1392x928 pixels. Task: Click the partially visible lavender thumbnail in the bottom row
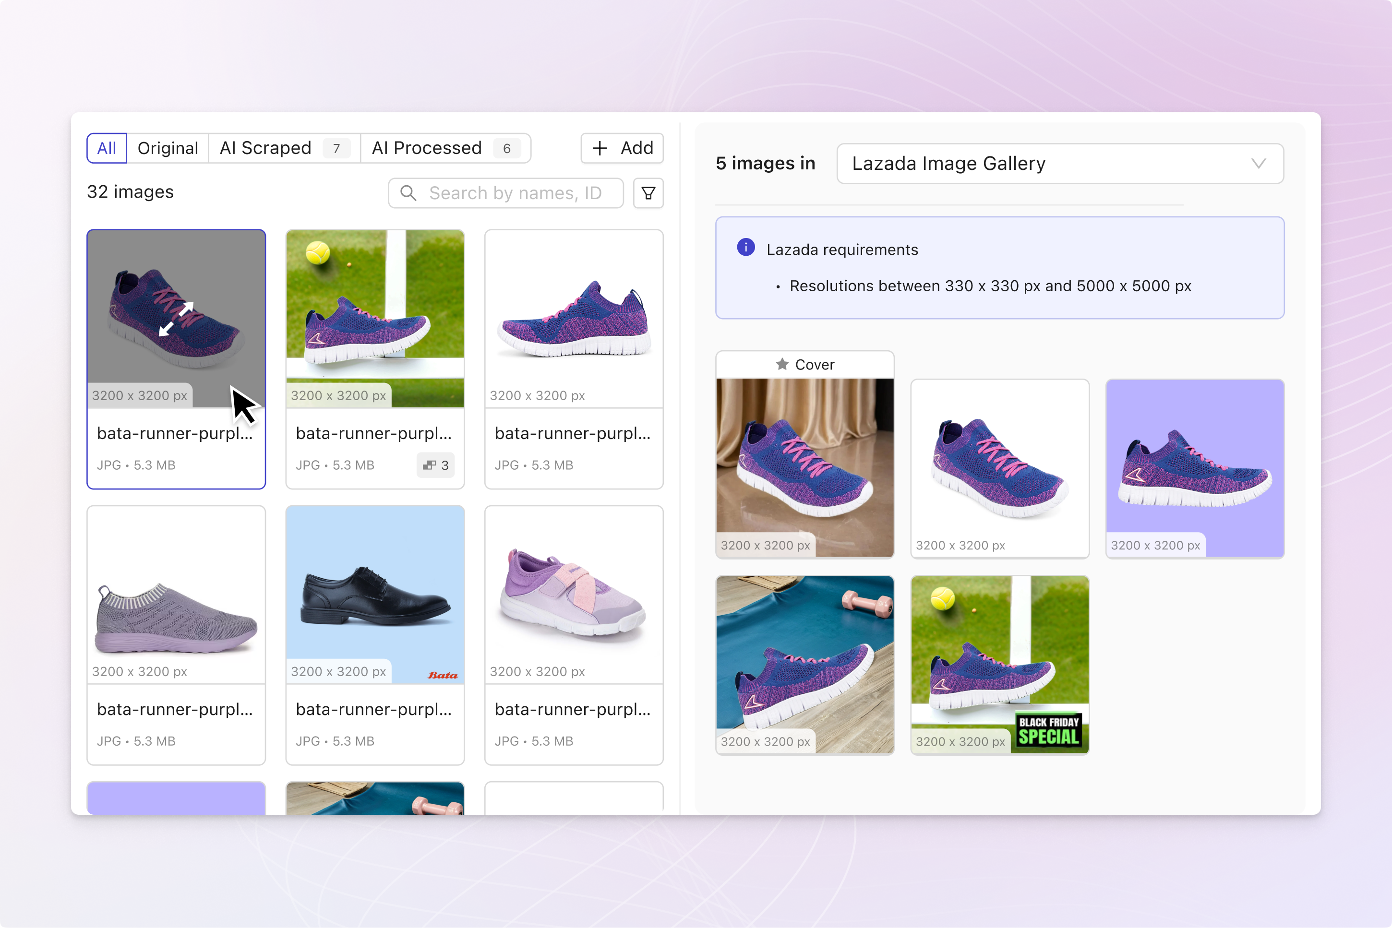177,798
